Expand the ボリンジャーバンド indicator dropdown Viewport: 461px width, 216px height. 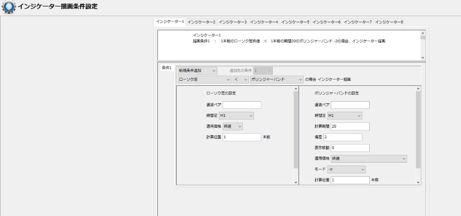pyautogui.click(x=276, y=79)
